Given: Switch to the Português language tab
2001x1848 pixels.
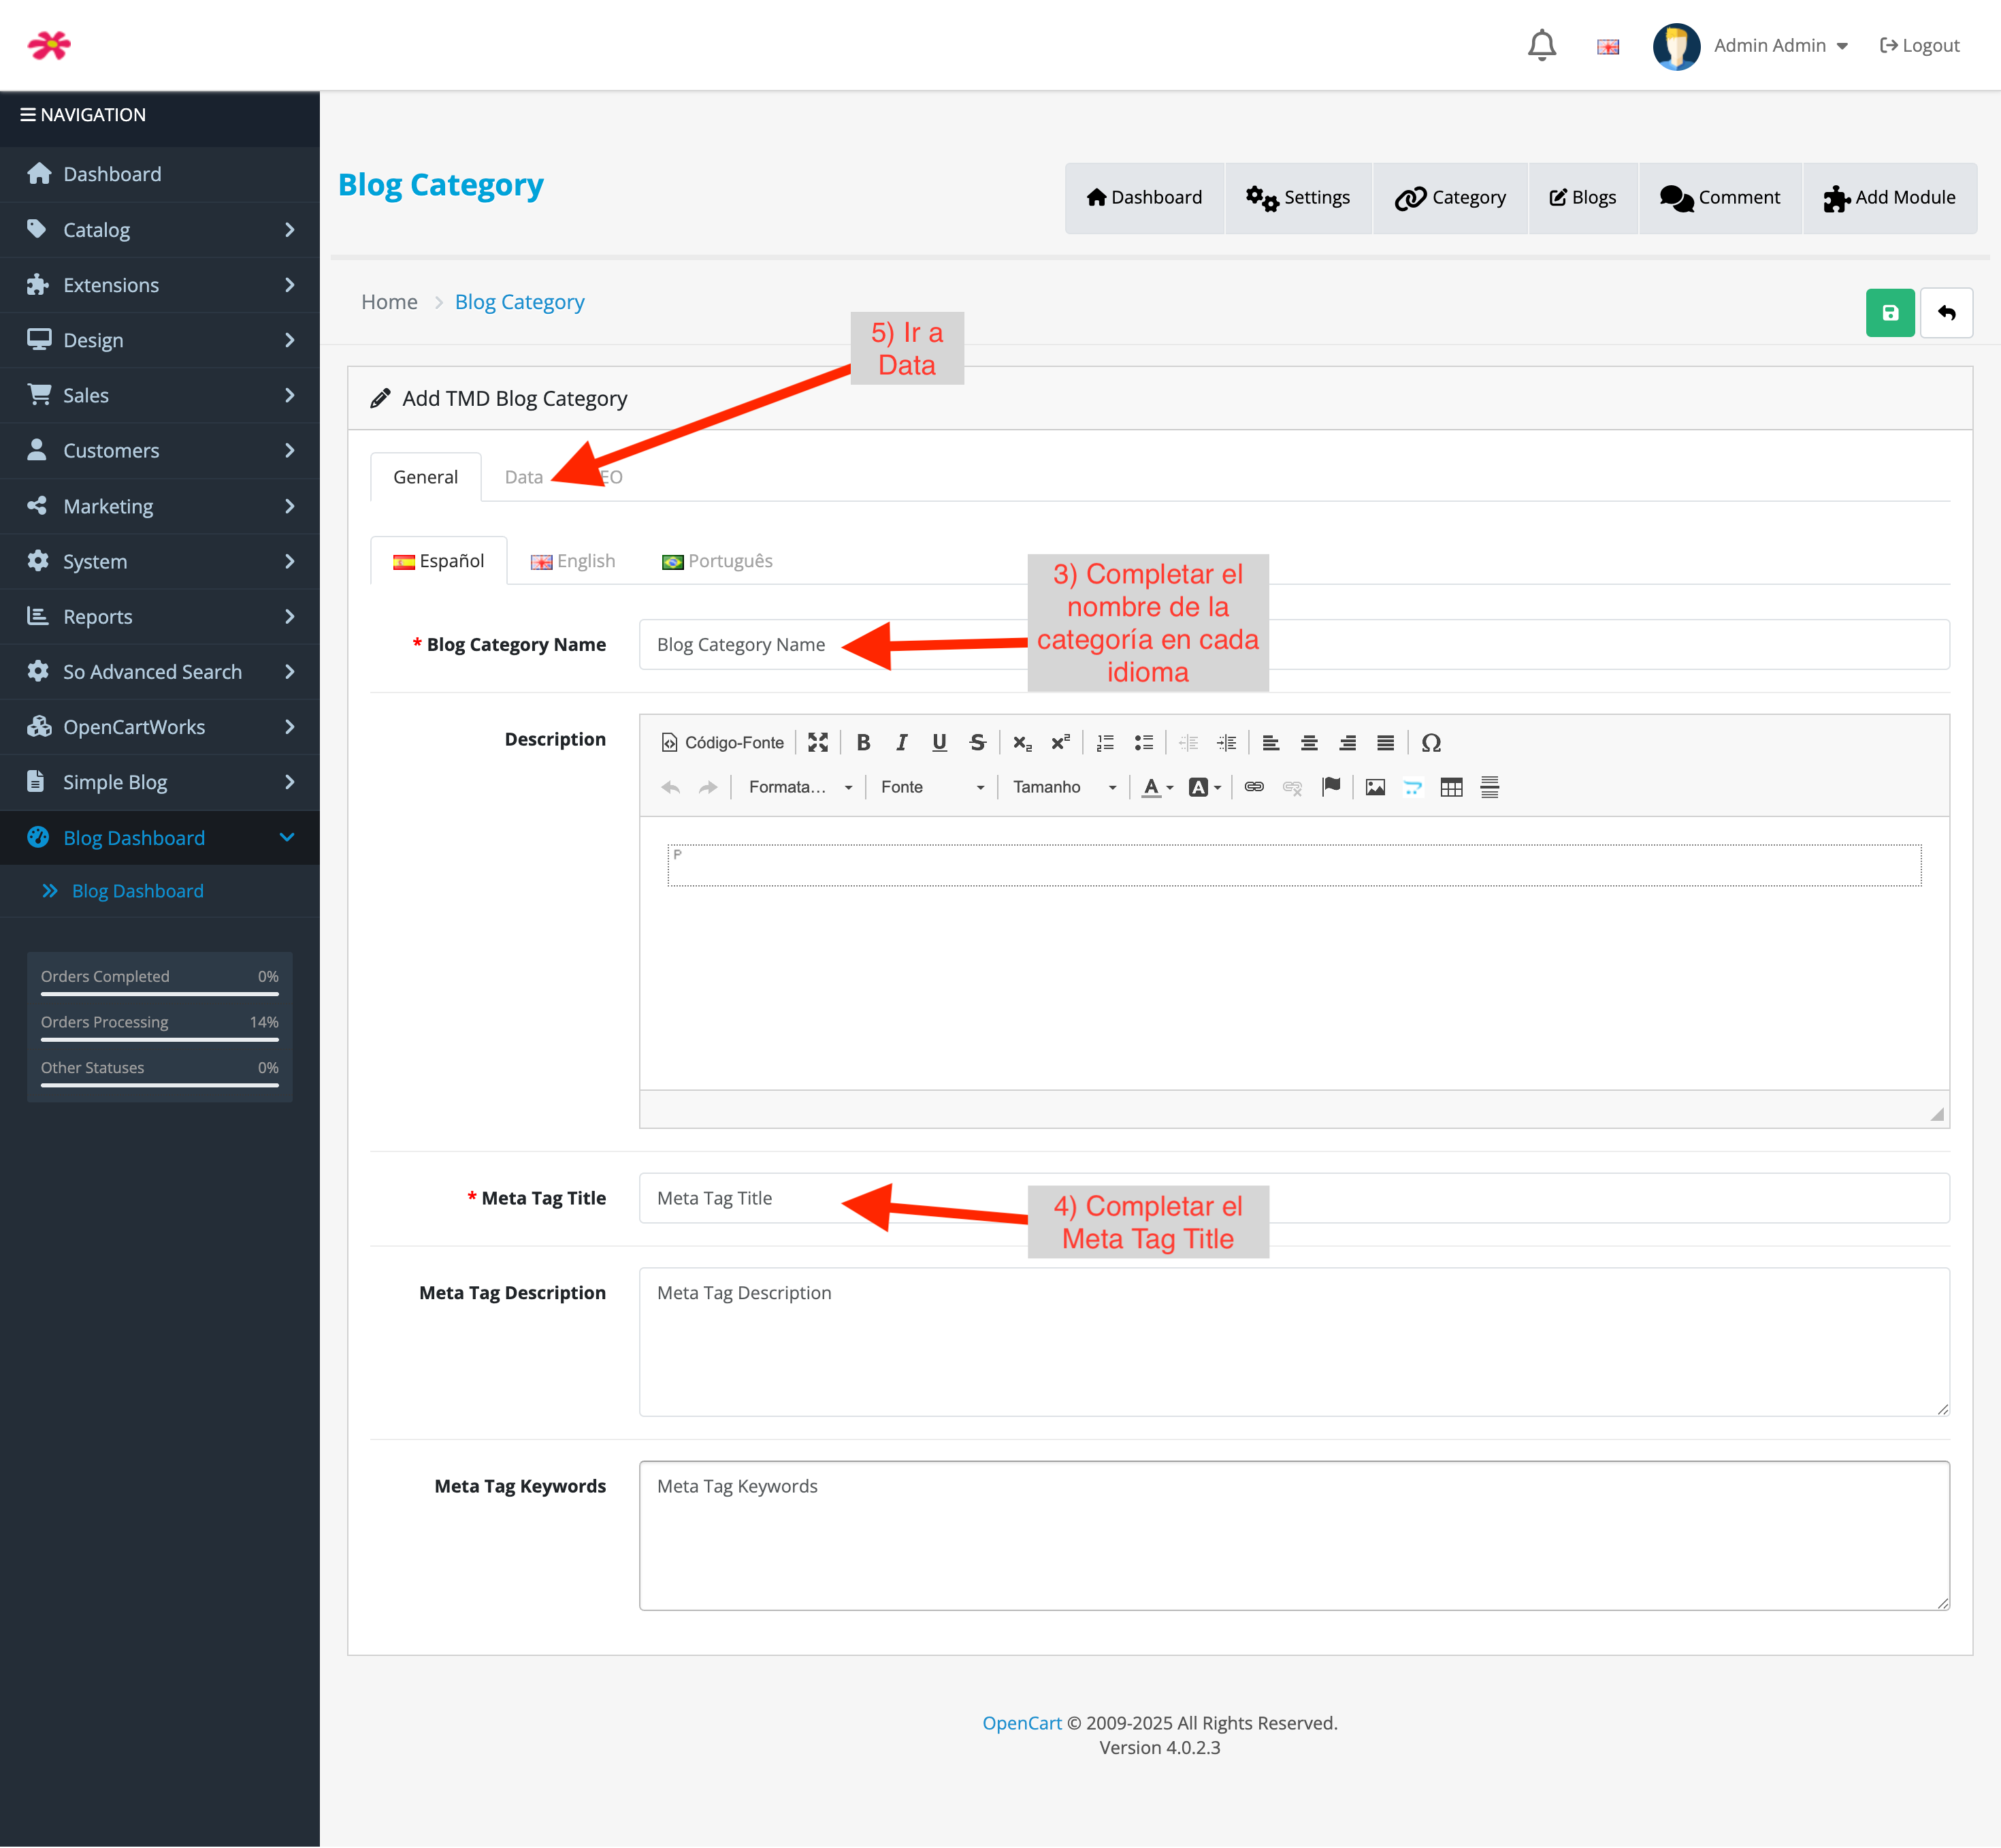Looking at the screenshot, I should [x=717, y=561].
